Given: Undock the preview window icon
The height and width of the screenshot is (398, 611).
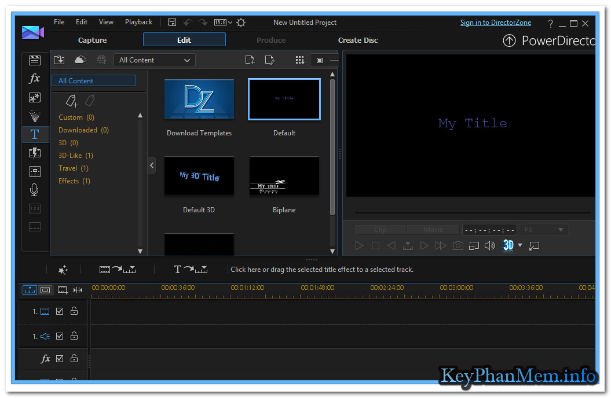Looking at the screenshot, I should (x=534, y=246).
